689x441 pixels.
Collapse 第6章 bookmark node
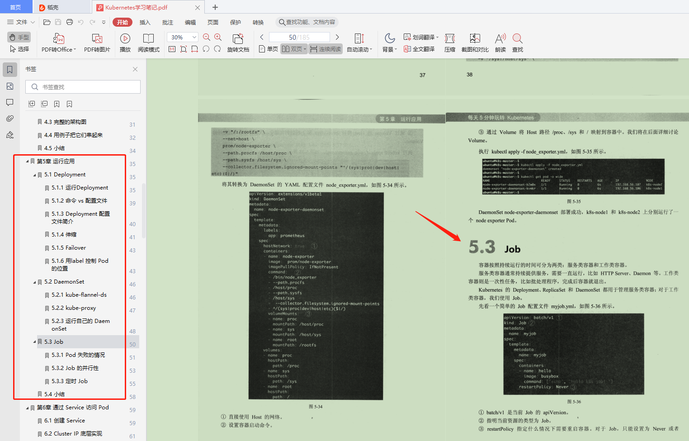tap(27, 408)
